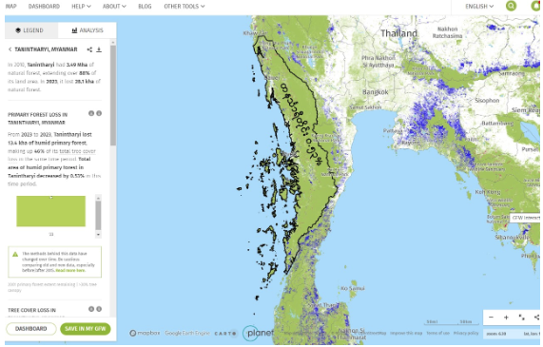Zoom in the map with plus button
Image resolution: width=543 pixels, height=347 pixels.
[506, 318]
